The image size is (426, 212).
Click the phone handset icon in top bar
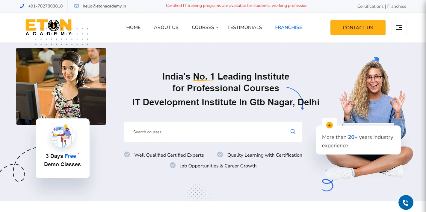coord(22,6)
